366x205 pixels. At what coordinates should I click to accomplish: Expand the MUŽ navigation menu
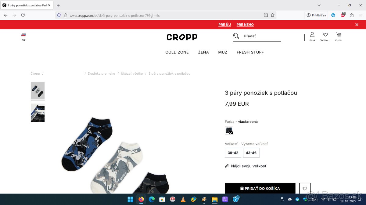coord(223,52)
